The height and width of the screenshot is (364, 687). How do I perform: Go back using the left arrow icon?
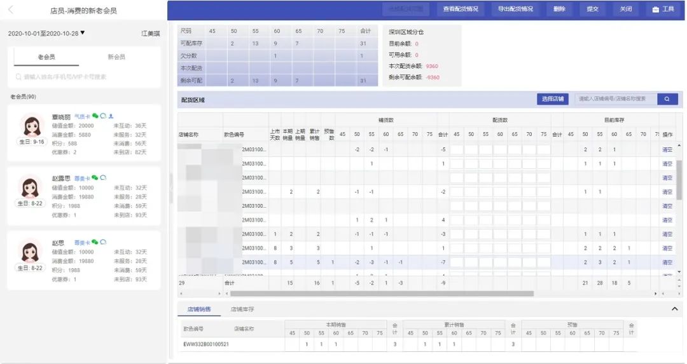11,10
